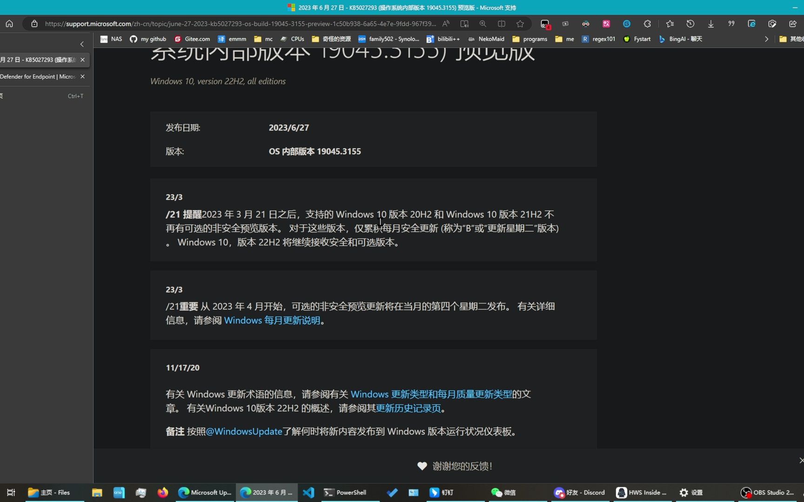This screenshot has height=502, width=804.
Task: Toggle the split screen icon
Action: pyautogui.click(x=502, y=24)
